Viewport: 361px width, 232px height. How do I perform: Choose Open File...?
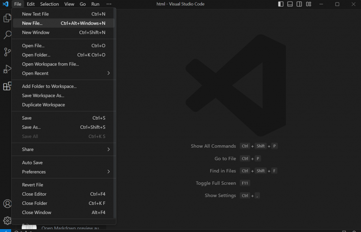[64, 45]
